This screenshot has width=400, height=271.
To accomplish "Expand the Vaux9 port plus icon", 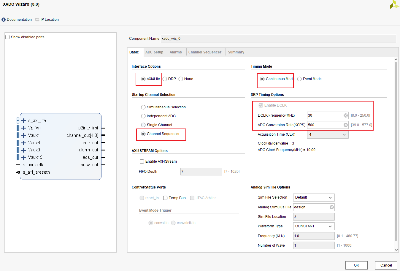I will click(24, 150).
